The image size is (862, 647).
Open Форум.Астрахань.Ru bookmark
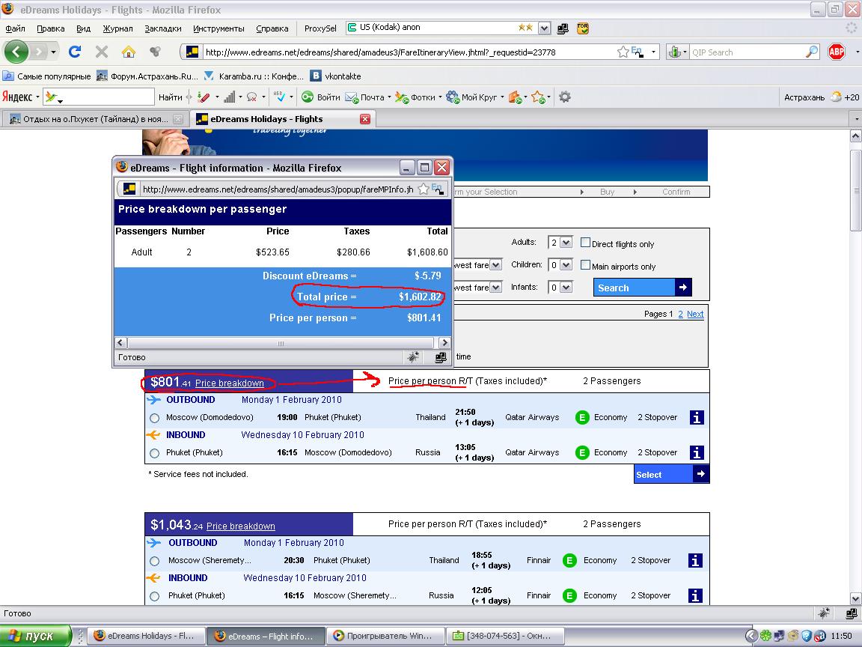click(147, 76)
